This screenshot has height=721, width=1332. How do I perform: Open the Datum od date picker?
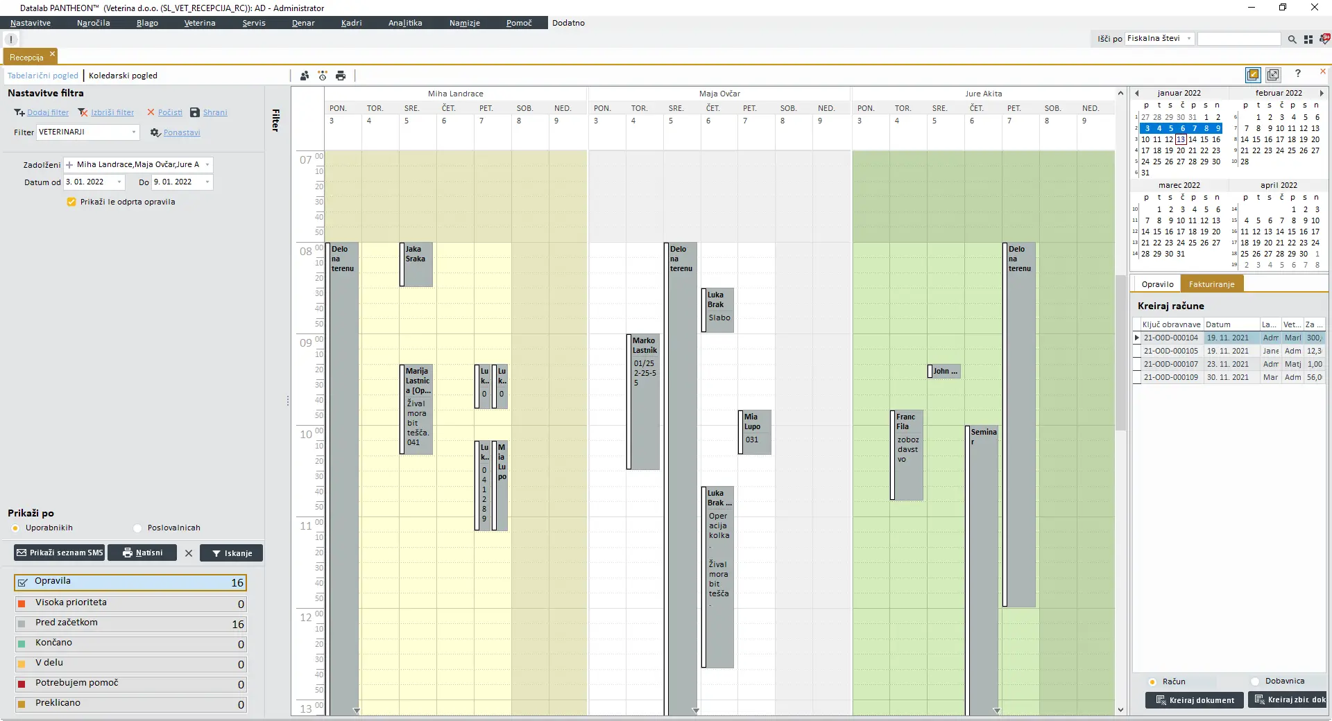click(x=119, y=182)
